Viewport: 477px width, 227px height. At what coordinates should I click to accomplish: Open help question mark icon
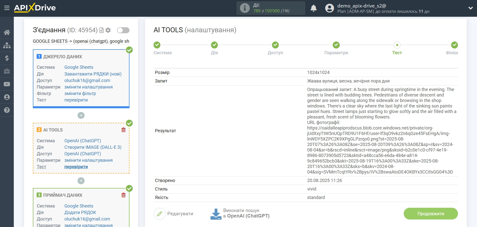(7, 110)
